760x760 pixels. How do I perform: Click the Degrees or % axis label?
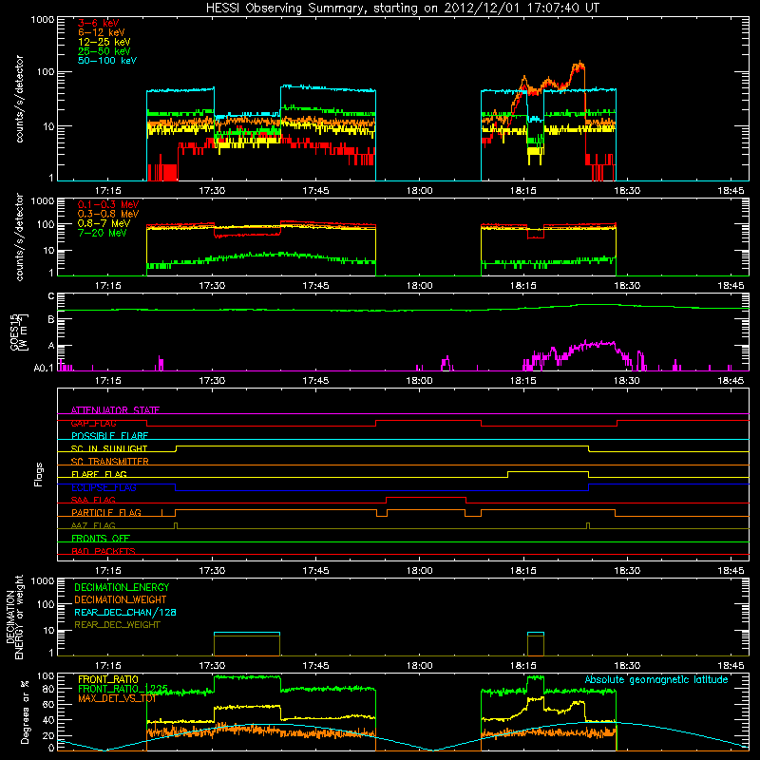(x=25, y=712)
